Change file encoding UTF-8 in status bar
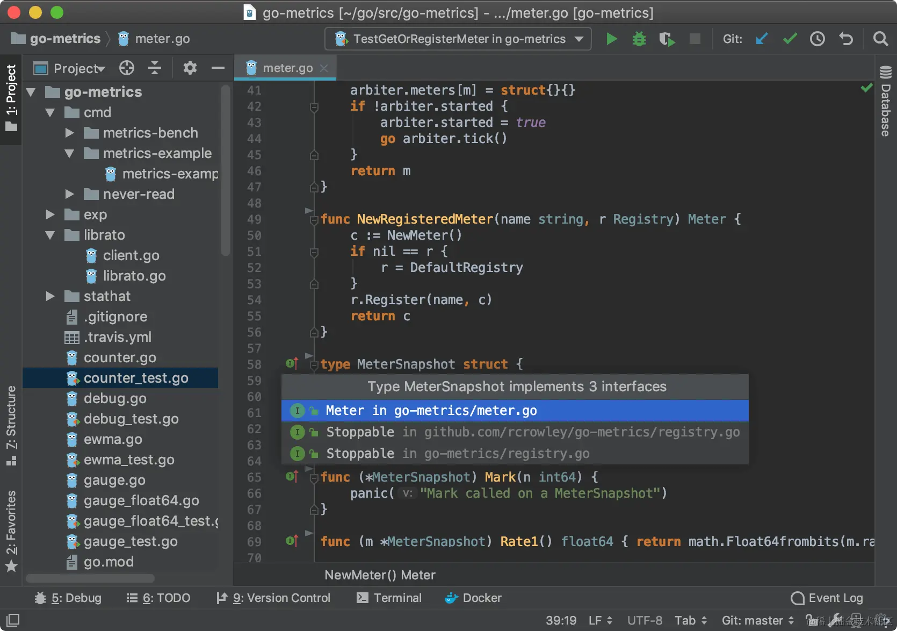897x631 pixels. click(645, 620)
